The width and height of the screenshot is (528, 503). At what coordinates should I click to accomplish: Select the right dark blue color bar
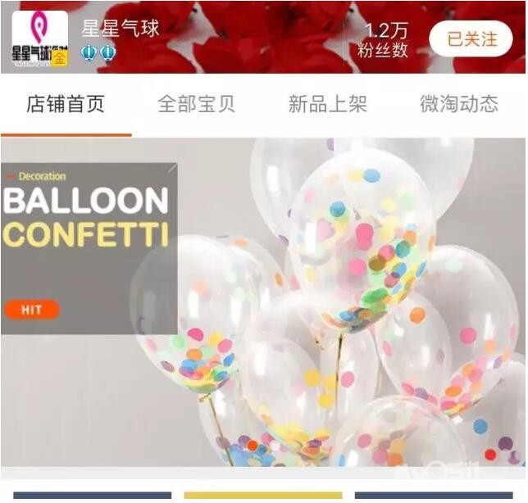click(434, 496)
